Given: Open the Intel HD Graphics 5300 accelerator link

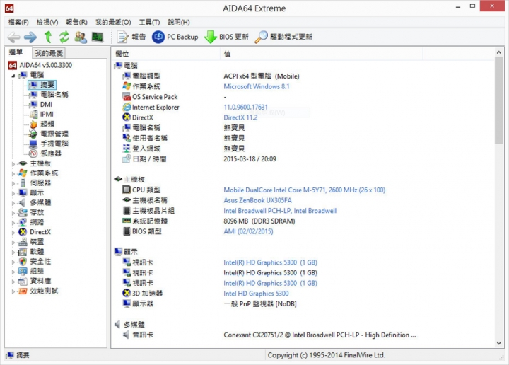Looking at the screenshot, I should (x=256, y=294).
